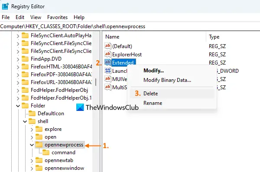260x172 pixels.
Task: Select the FindApp.DVD tree key
Action: click(x=46, y=59)
